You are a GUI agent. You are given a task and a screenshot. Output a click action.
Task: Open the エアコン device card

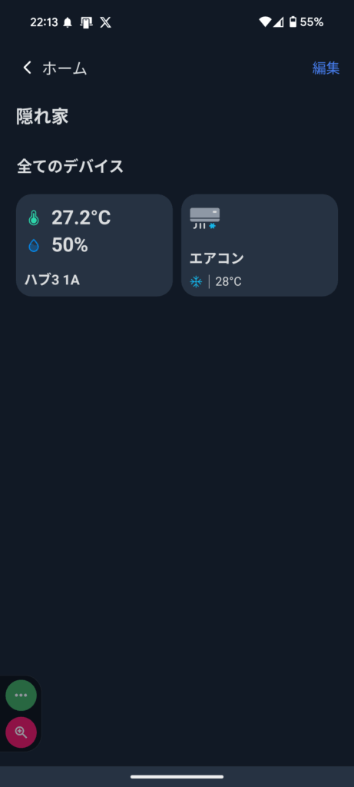click(260, 245)
